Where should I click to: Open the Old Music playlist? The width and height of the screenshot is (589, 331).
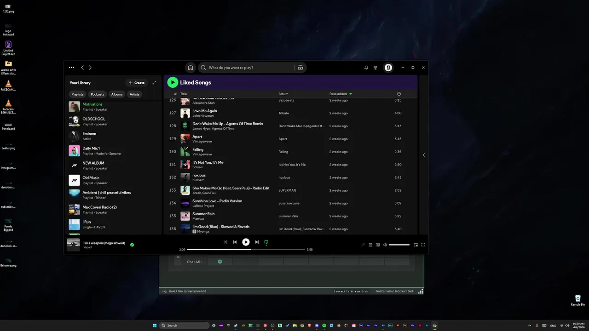[114, 180]
